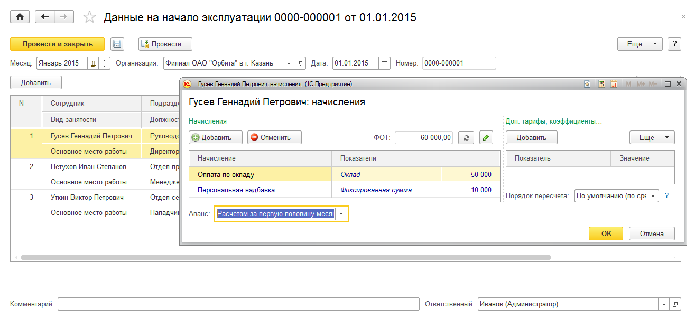Image resolution: width=695 pixels, height=318 pixels.
Task: Click the refresh ФОТ recalculation icon
Action: coord(466,137)
